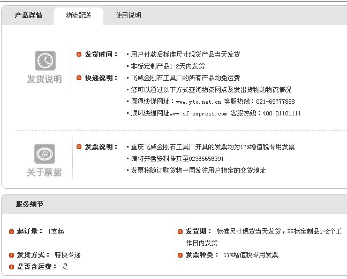Click the orange bullet beside 是否含运费

(x=11, y=267)
